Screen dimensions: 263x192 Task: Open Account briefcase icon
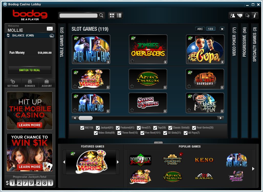click(x=47, y=83)
